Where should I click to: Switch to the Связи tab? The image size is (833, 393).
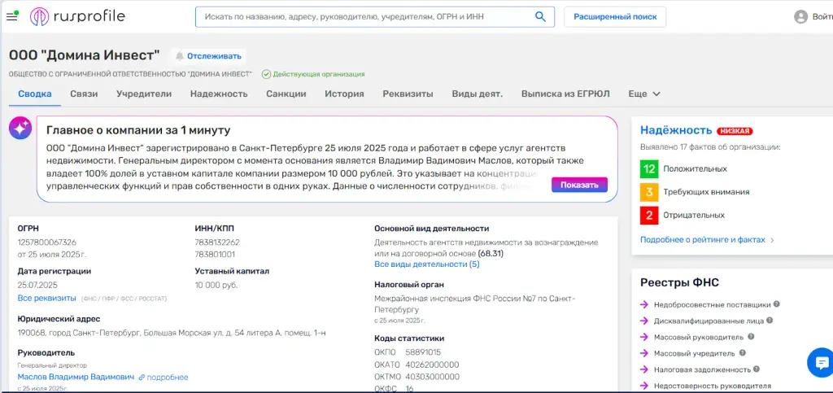coord(84,94)
